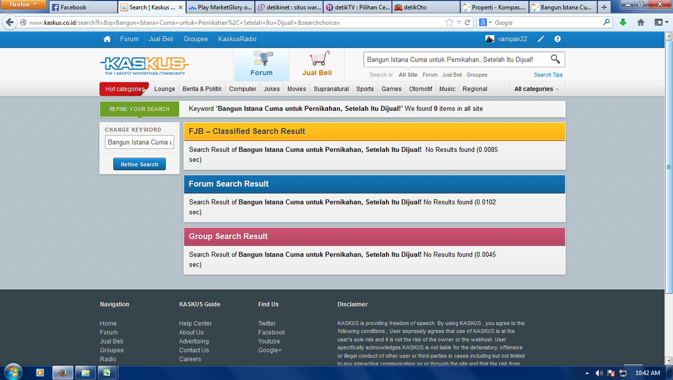Click the page vertical scrollbar
Screen dimensions: 673x380
[669, 167]
